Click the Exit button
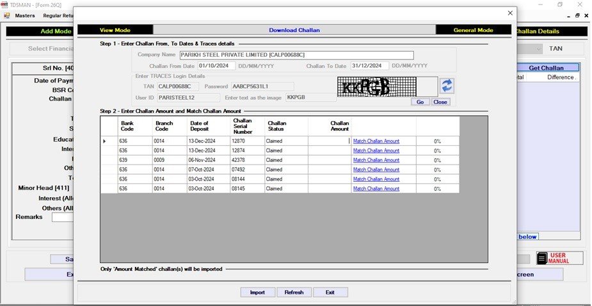Image resolution: width=592 pixels, height=306 pixels. pyautogui.click(x=330, y=292)
